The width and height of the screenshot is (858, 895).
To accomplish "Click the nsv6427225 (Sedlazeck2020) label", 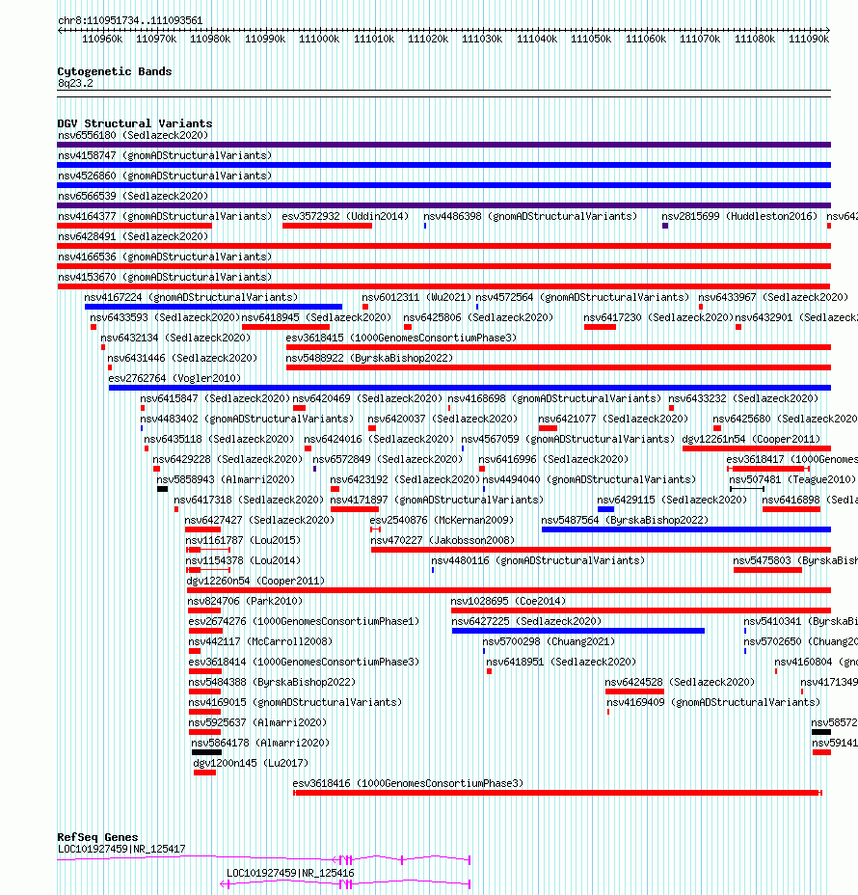I will (526, 622).
